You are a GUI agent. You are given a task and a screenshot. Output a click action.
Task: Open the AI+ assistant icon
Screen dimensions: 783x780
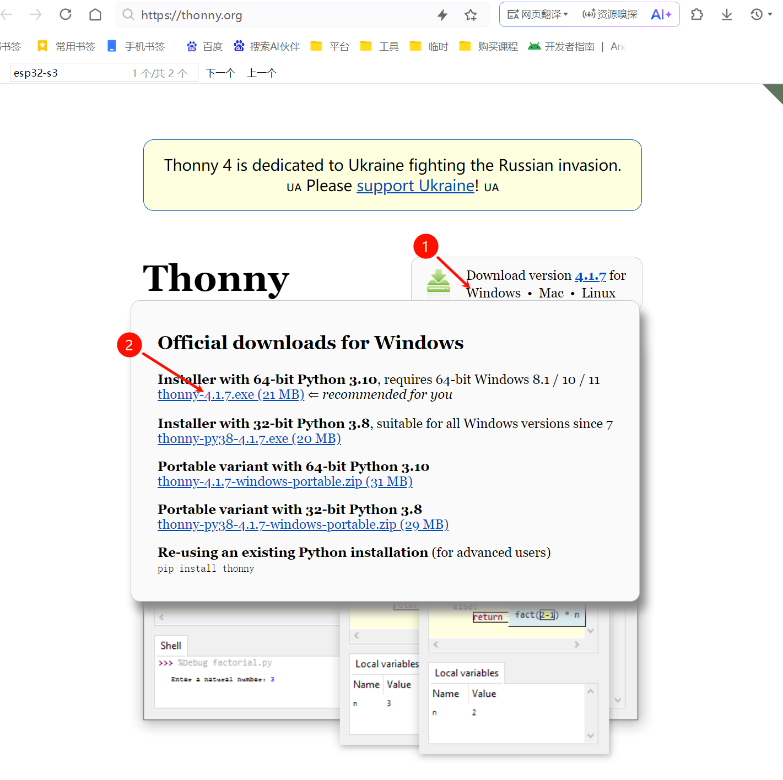pos(661,14)
